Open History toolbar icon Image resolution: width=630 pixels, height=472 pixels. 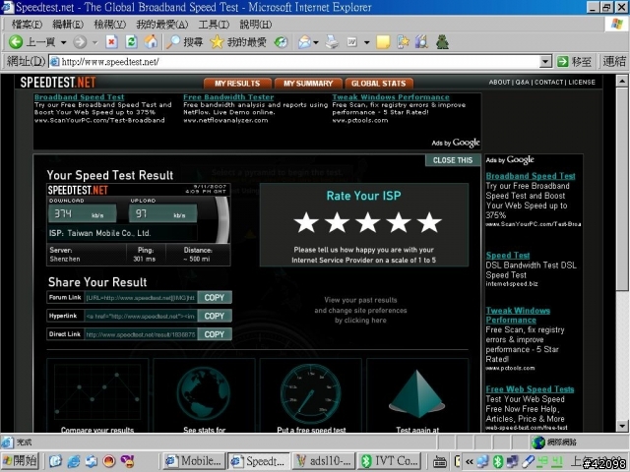[x=281, y=41]
